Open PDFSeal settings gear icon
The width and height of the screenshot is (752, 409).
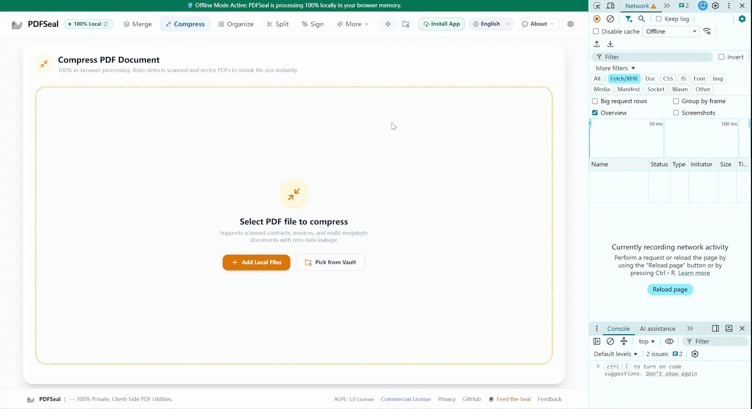(571, 24)
